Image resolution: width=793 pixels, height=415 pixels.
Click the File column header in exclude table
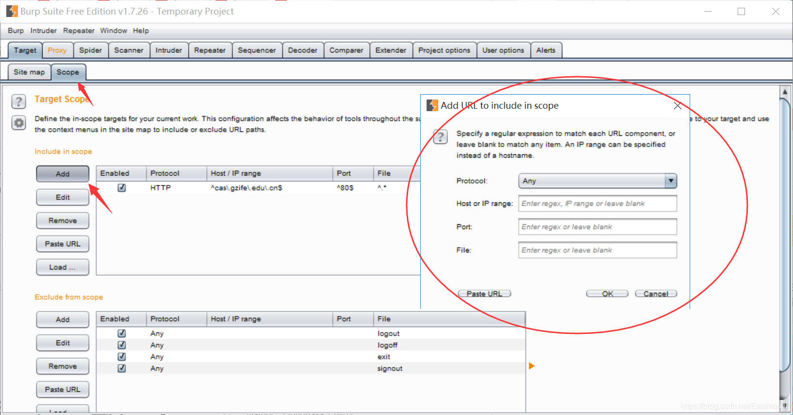pyautogui.click(x=449, y=319)
